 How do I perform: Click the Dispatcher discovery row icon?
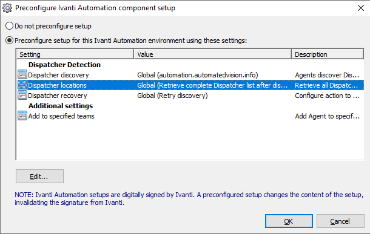(22, 75)
